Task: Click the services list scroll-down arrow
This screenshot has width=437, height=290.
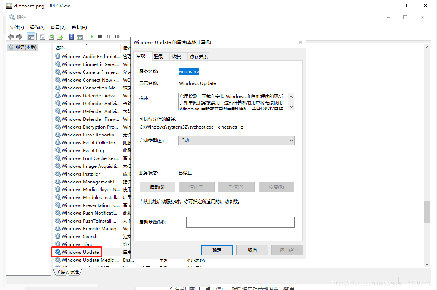Action: tap(427, 264)
